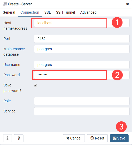Image resolution: width=132 pixels, height=145 pixels.
Task: Click the info 'i' icon button
Action: coord(7,138)
